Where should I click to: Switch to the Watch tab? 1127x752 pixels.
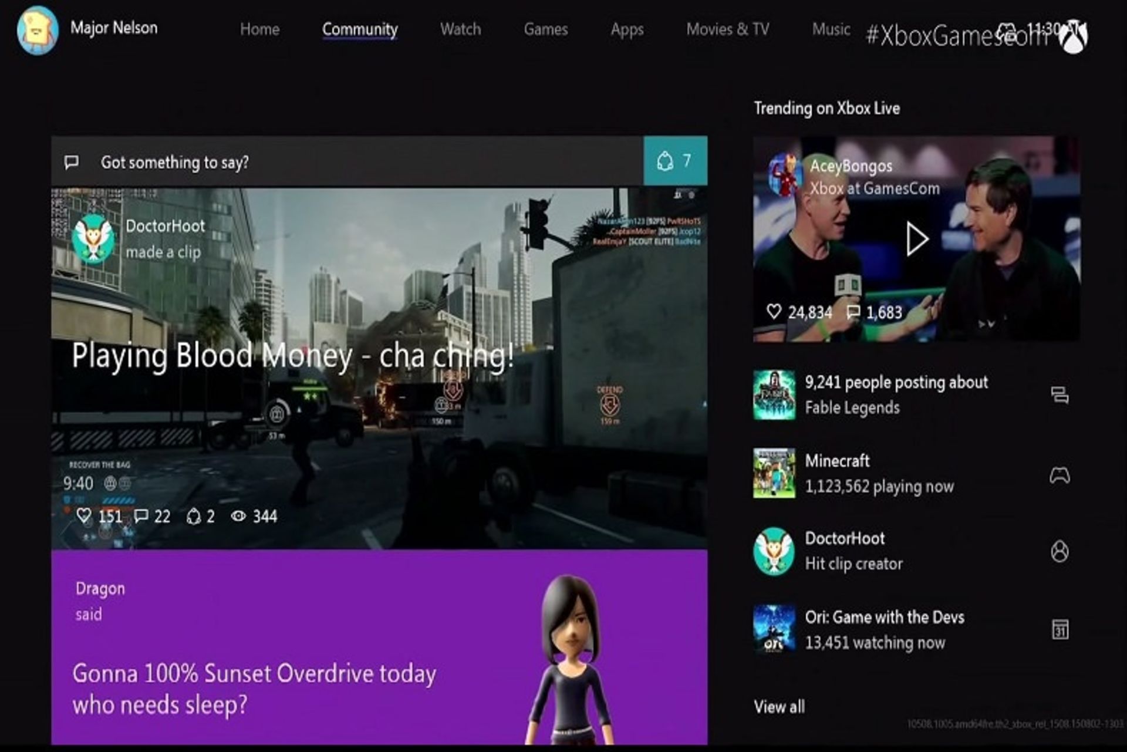click(x=460, y=29)
